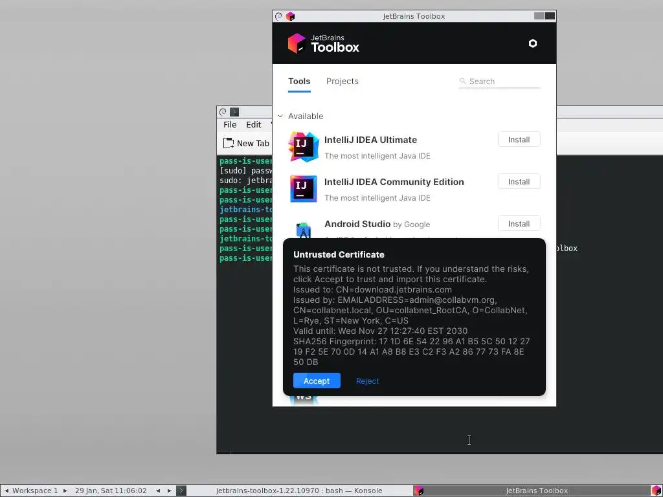The height and width of the screenshot is (497, 663).
Task: Click the Toolbox tray icon in panel
Action: pos(657,491)
